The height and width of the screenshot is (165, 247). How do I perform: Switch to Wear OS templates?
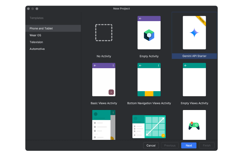click(53, 35)
